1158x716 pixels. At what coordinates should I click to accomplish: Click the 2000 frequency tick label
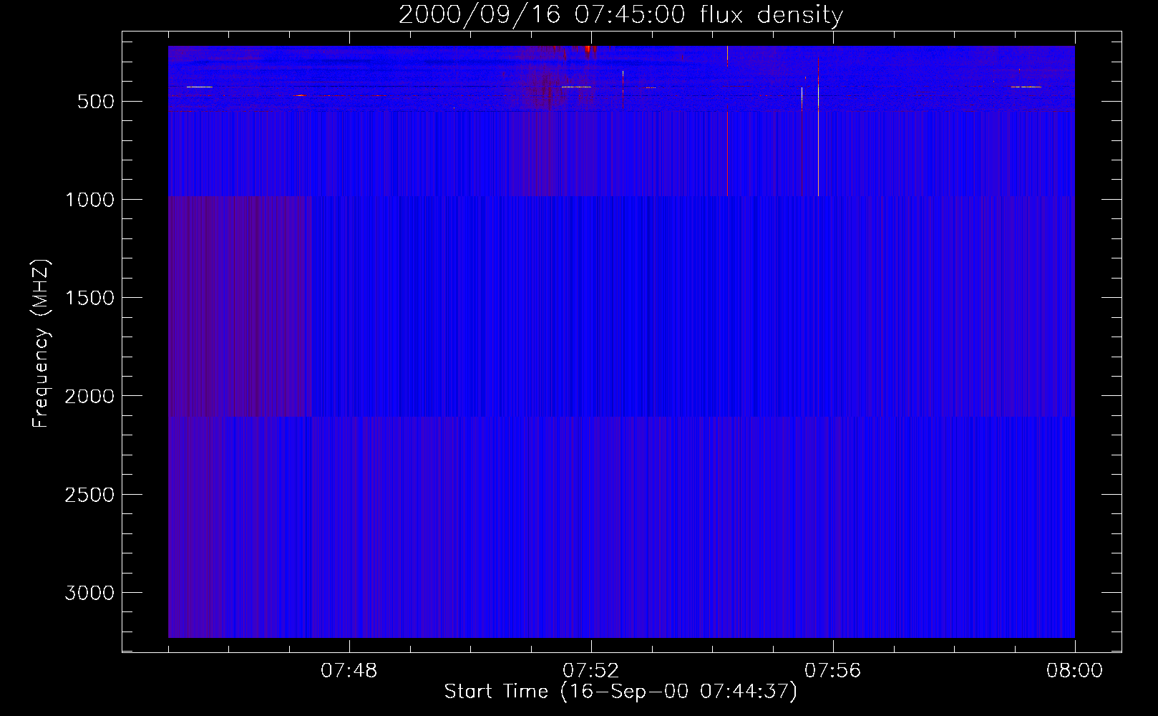(89, 397)
